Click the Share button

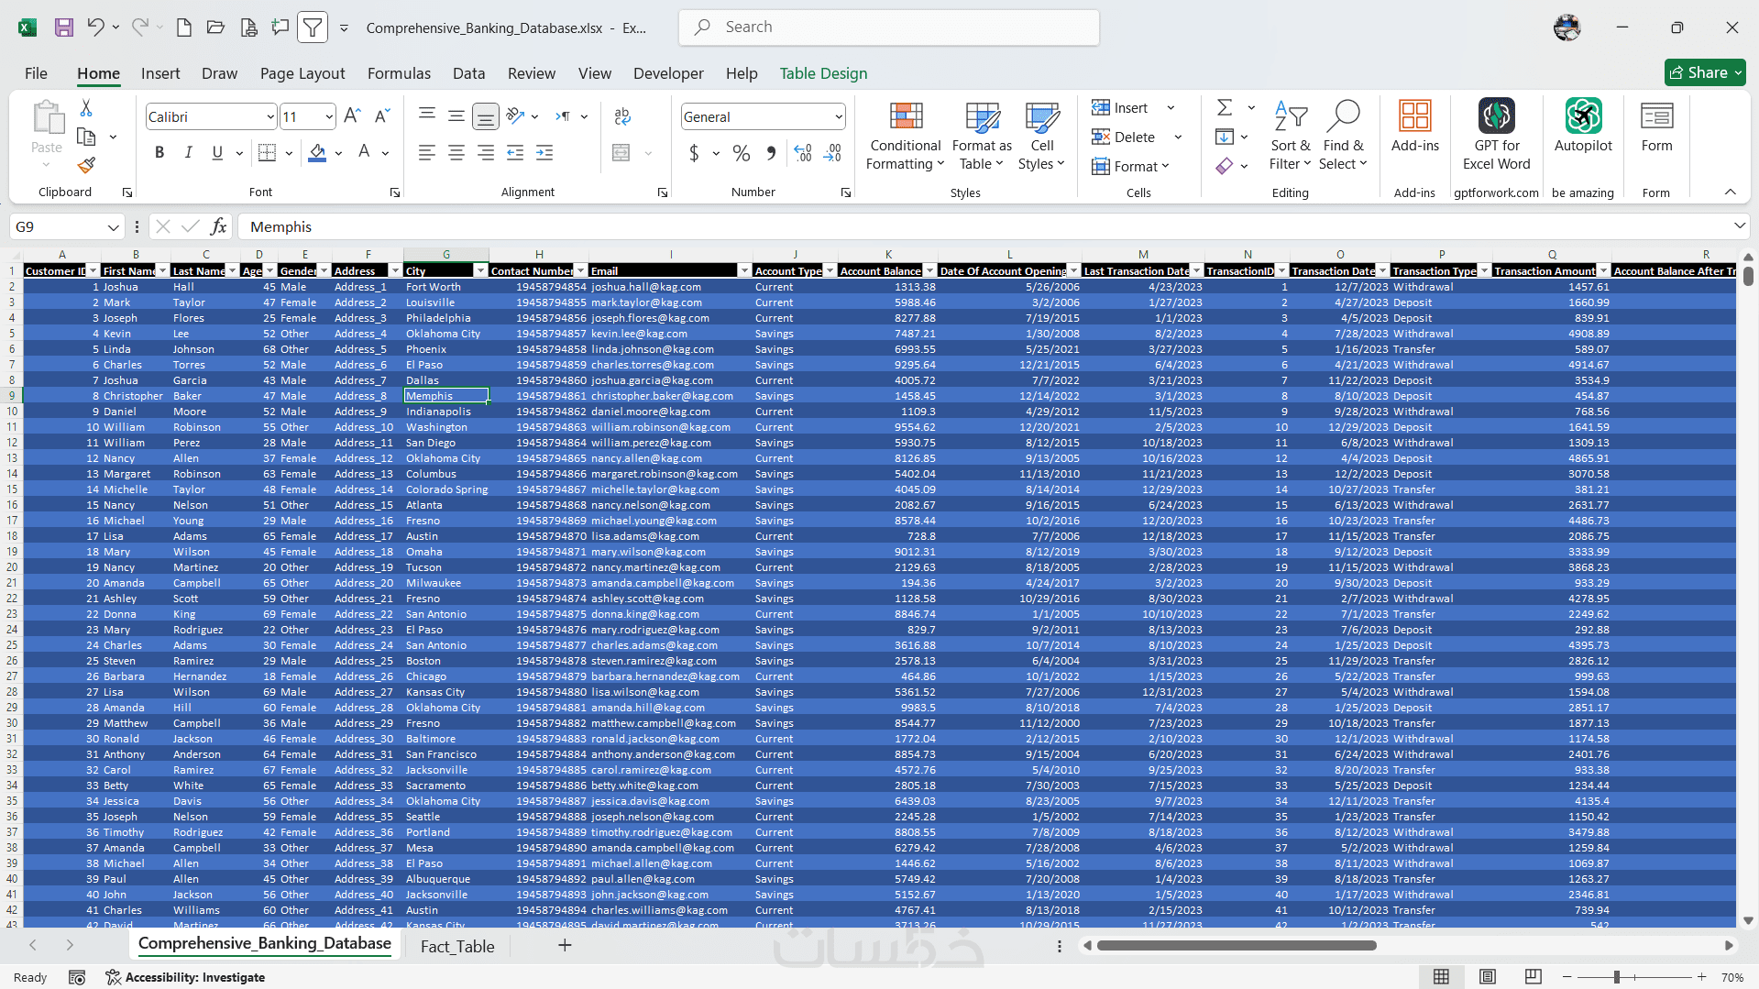pyautogui.click(x=1705, y=72)
